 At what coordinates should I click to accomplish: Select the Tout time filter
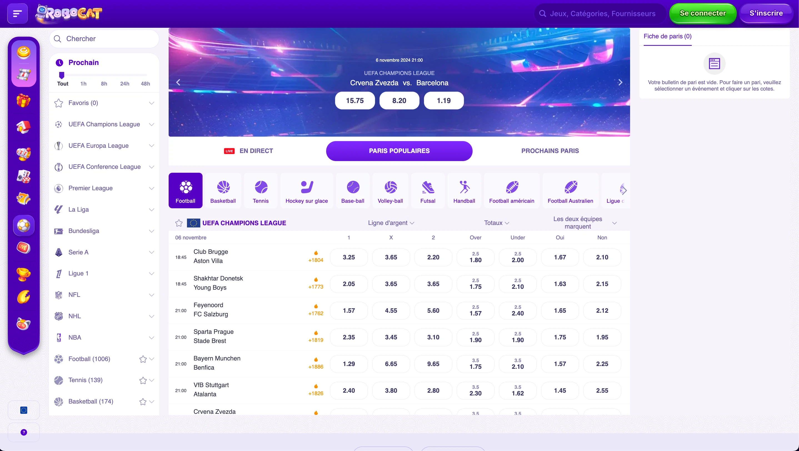(x=63, y=84)
